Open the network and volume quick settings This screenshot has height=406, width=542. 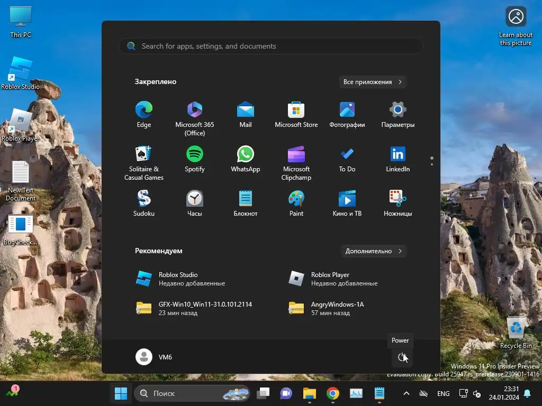470,393
